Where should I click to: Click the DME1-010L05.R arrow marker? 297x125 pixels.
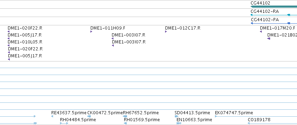(x=8, y=45)
